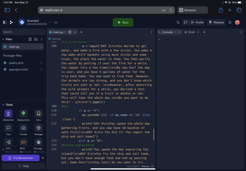Viewport: 246px width, 171px height.
Task: Open the workspace search magnifier
Action: coord(178,22)
